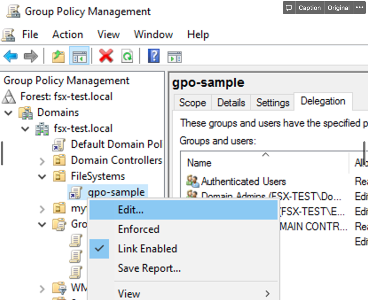Click the MMC document icon left of File
The image size is (368, 300).
point(8,35)
